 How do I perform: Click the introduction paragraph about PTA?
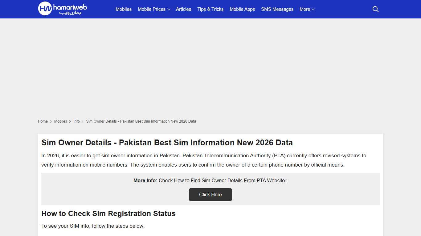pos(203,160)
